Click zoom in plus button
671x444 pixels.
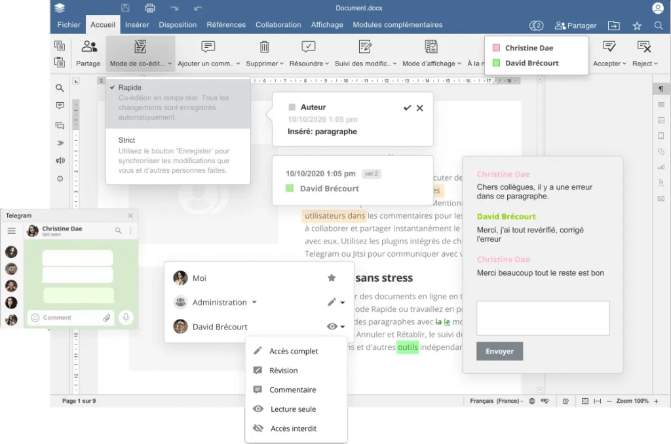pos(656,401)
